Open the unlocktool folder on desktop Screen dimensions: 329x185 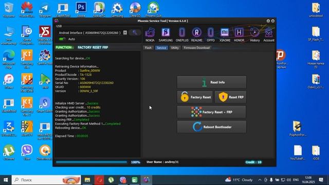(x=316, y=10)
